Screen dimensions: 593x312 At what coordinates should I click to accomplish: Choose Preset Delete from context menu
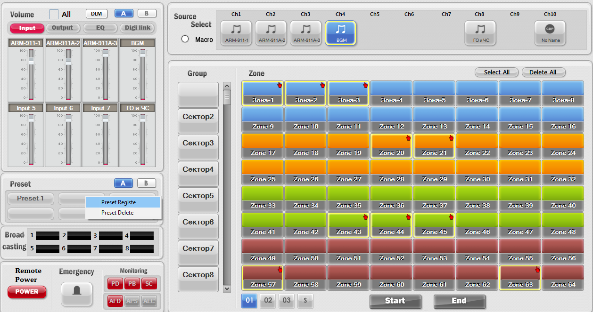tap(123, 213)
